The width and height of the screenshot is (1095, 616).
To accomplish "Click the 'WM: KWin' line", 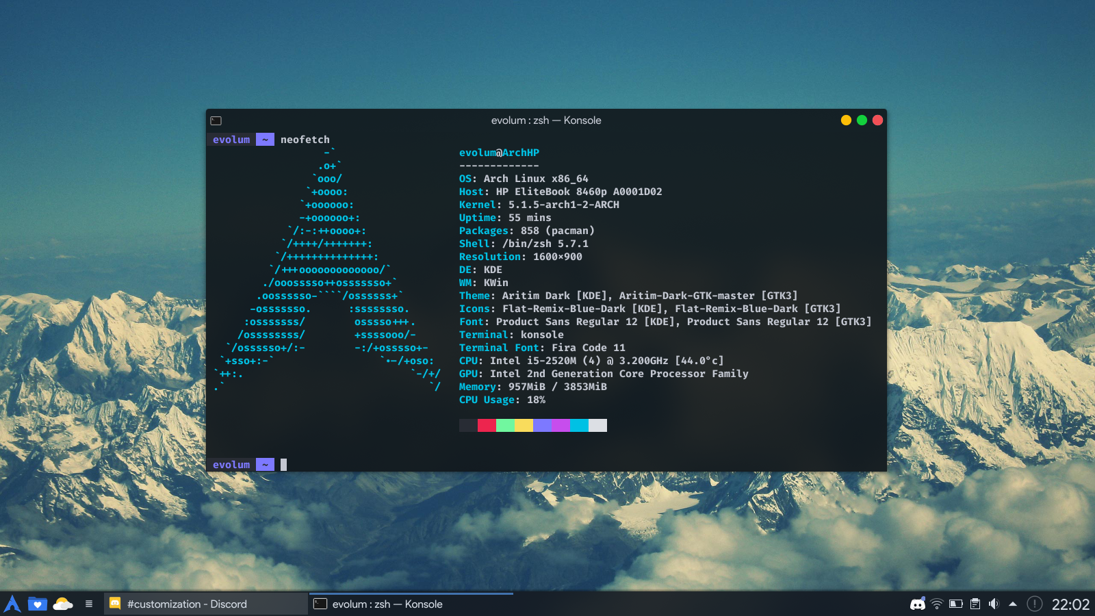I will pyautogui.click(x=484, y=283).
